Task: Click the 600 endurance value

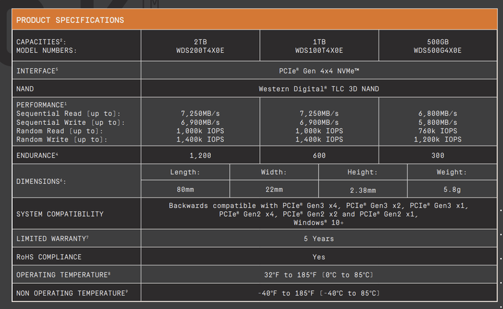Action: [319, 156]
